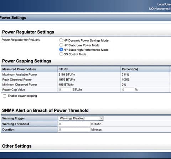
Task: Click the 'Maximum Available Power' row label
Action: [20, 75]
